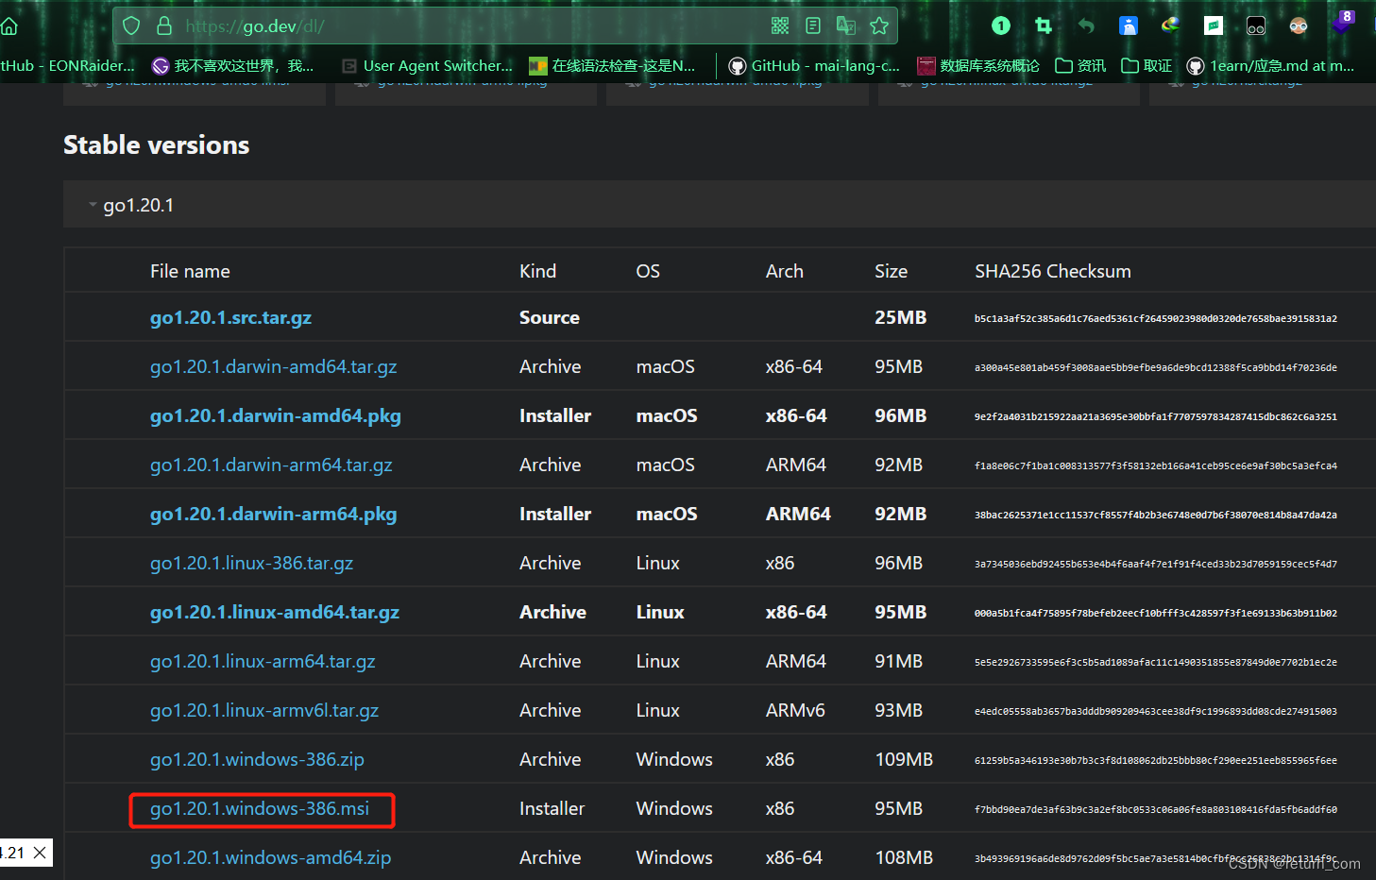This screenshot has width=1376, height=880.
Task: Click the 25MB size of source file
Action: 900,317
